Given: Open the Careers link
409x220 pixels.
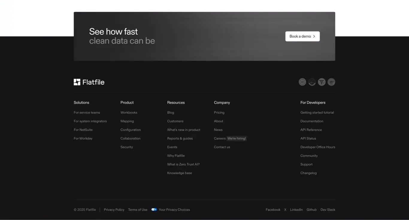Looking at the screenshot, I should point(220,139).
